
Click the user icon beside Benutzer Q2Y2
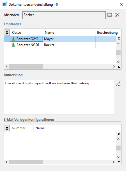[13, 39]
